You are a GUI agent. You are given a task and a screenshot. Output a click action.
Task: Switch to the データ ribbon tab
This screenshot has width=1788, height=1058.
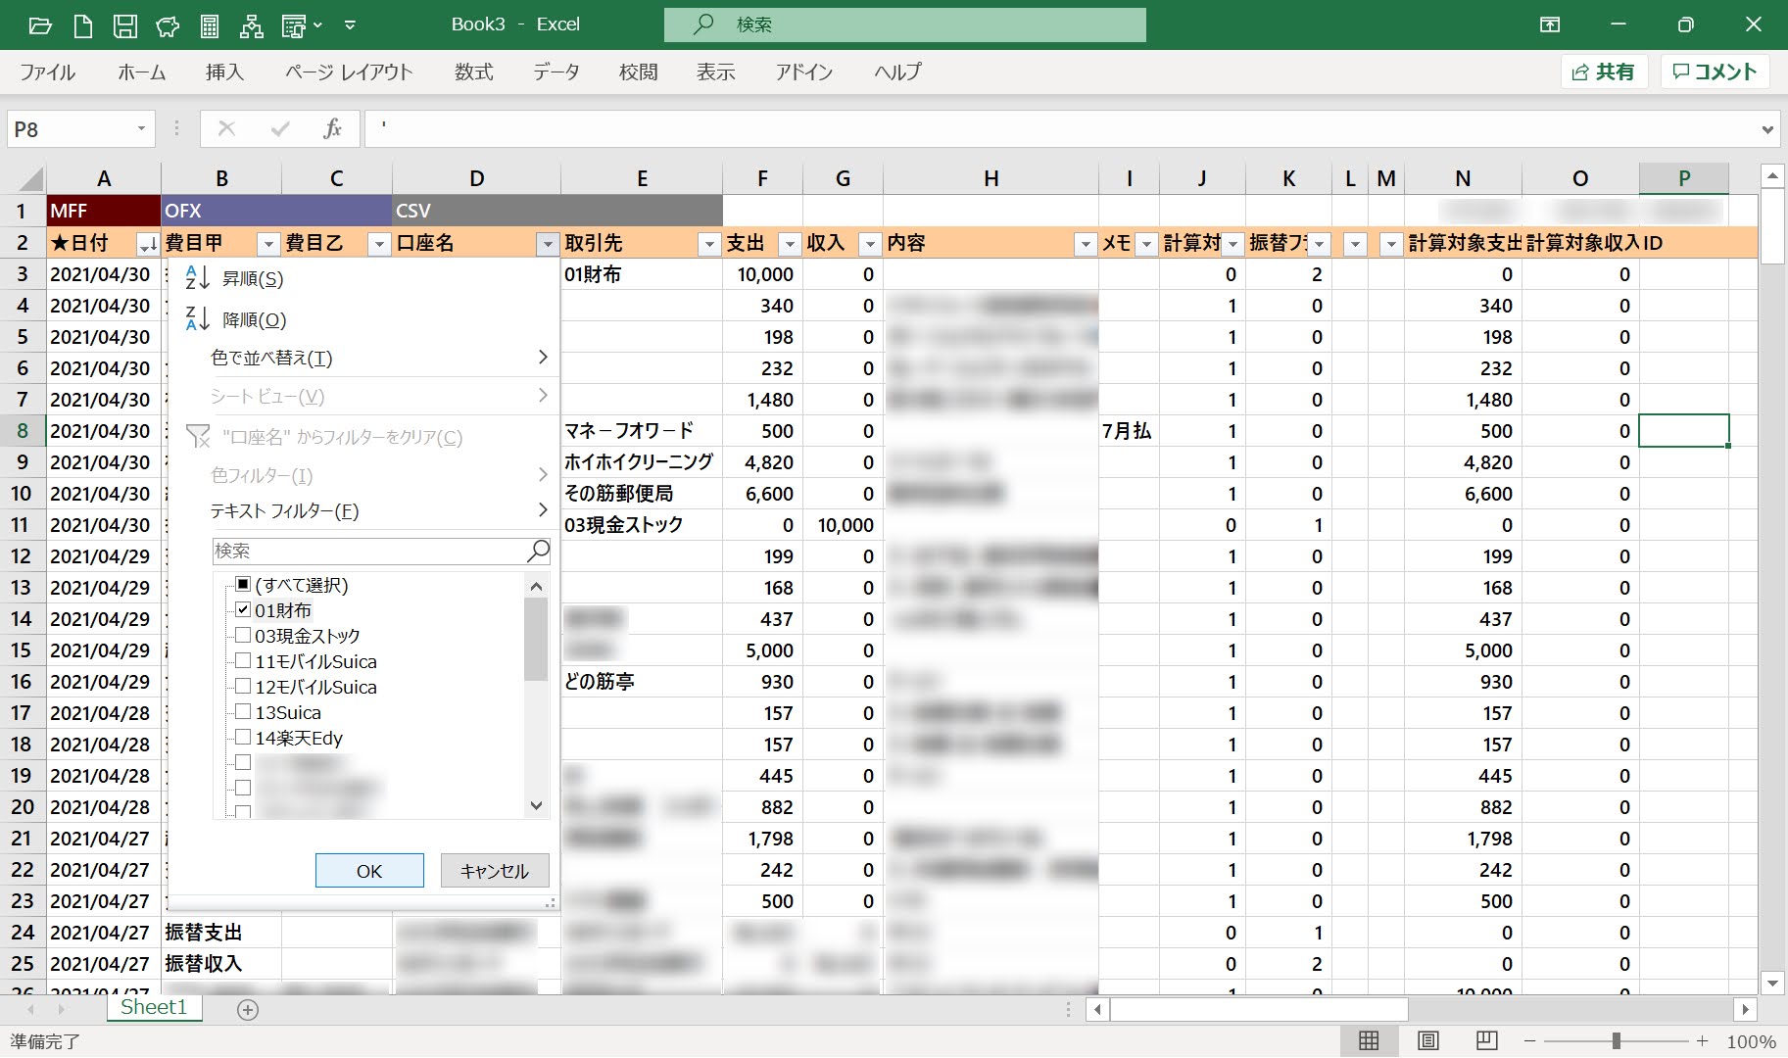point(556,72)
